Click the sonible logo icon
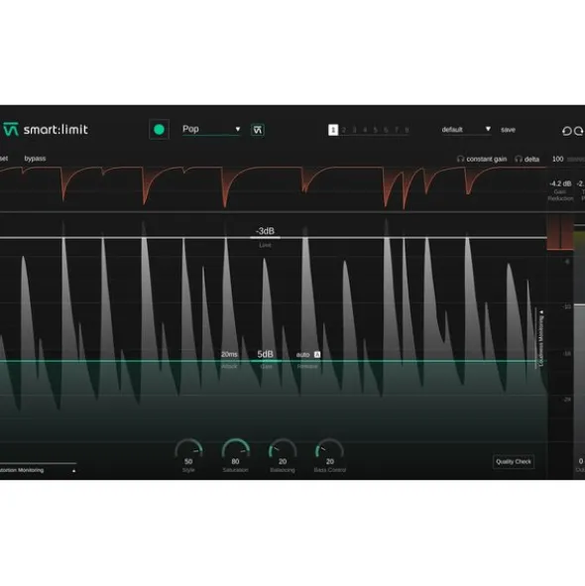Image resolution: width=585 pixels, height=586 pixels. pyautogui.click(x=11, y=129)
